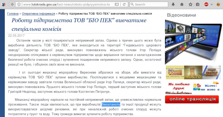The image size is (223, 117).
Task: Click the orange extension icon at toolbar end
Action: pos(218,4)
